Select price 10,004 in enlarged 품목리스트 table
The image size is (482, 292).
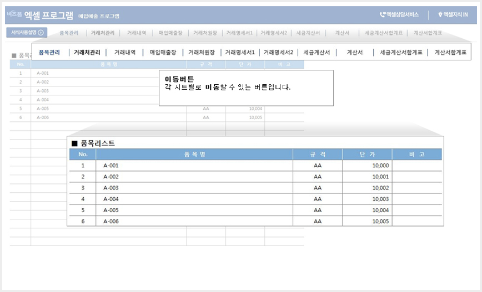pos(368,210)
